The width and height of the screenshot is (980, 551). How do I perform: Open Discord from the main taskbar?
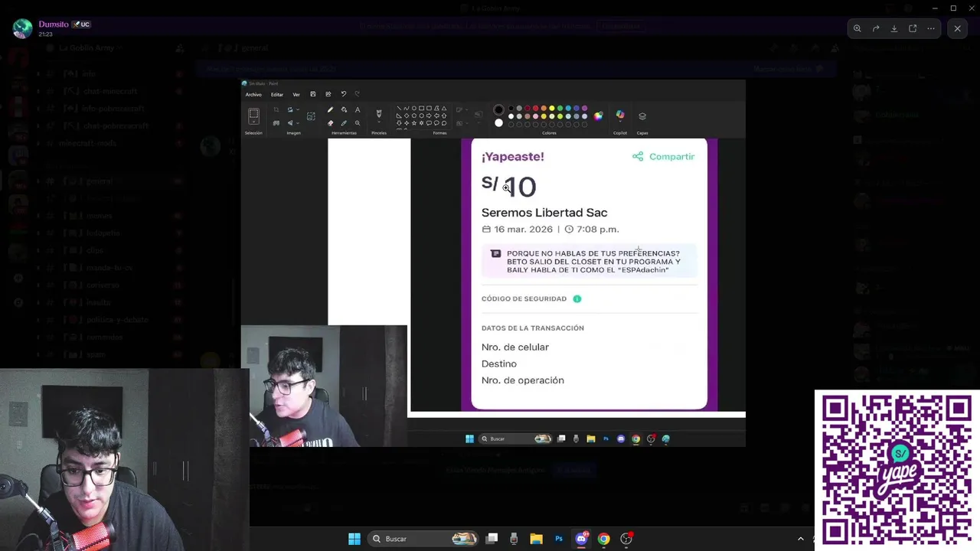[x=581, y=539]
